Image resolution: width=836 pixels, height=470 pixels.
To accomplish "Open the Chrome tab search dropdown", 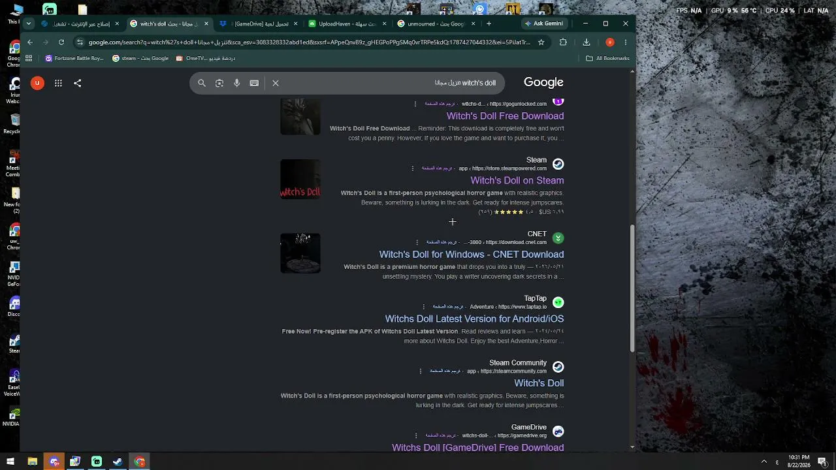I will point(29,23).
